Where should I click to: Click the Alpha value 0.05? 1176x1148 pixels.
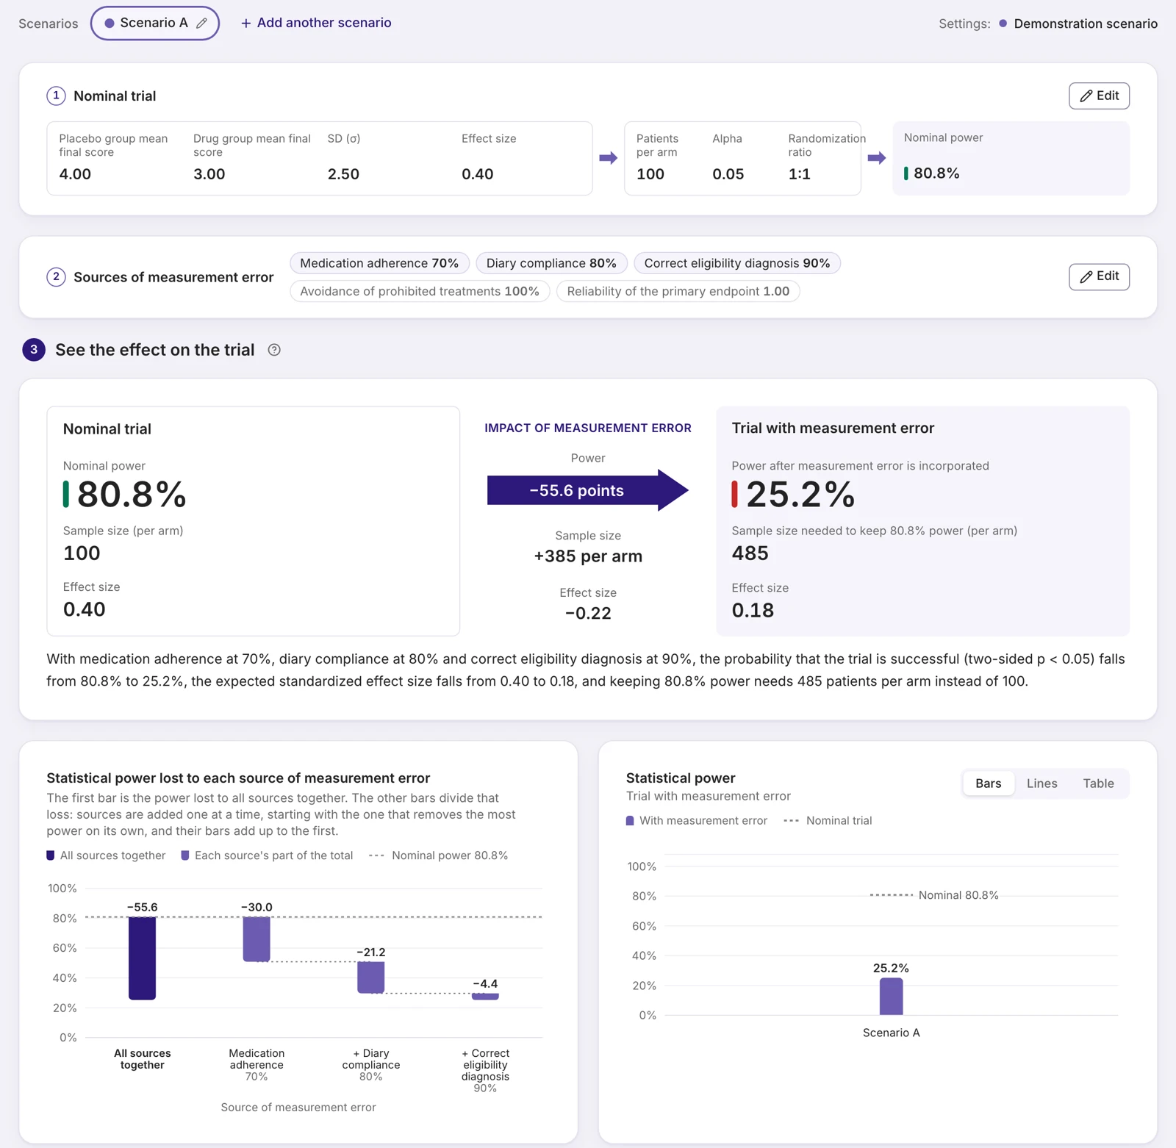point(728,174)
